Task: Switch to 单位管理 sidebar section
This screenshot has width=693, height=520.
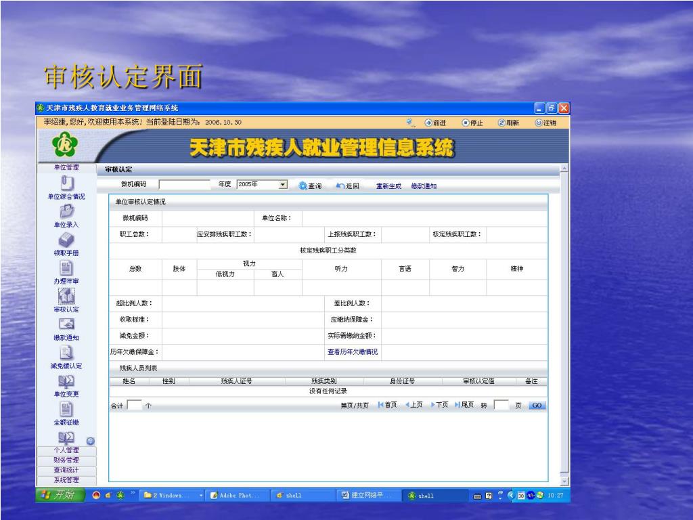Action: click(x=66, y=167)
